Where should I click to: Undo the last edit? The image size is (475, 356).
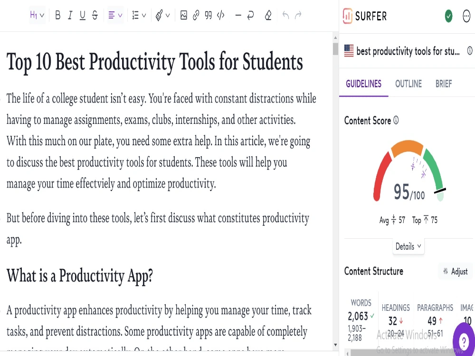click(x=285, y=15)
